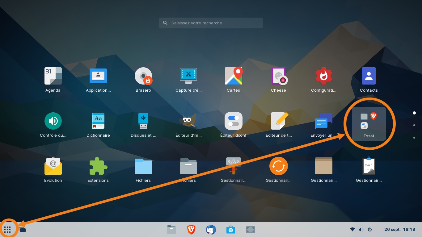Go to the second app grid page dot
The height and width of the screenshot is (237, 422).
[x=414, y=125]
